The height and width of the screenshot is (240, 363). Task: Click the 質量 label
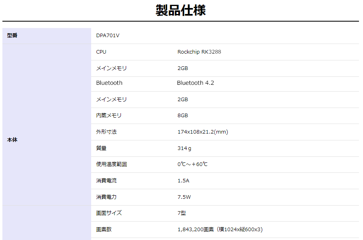[x=101, y=148]
